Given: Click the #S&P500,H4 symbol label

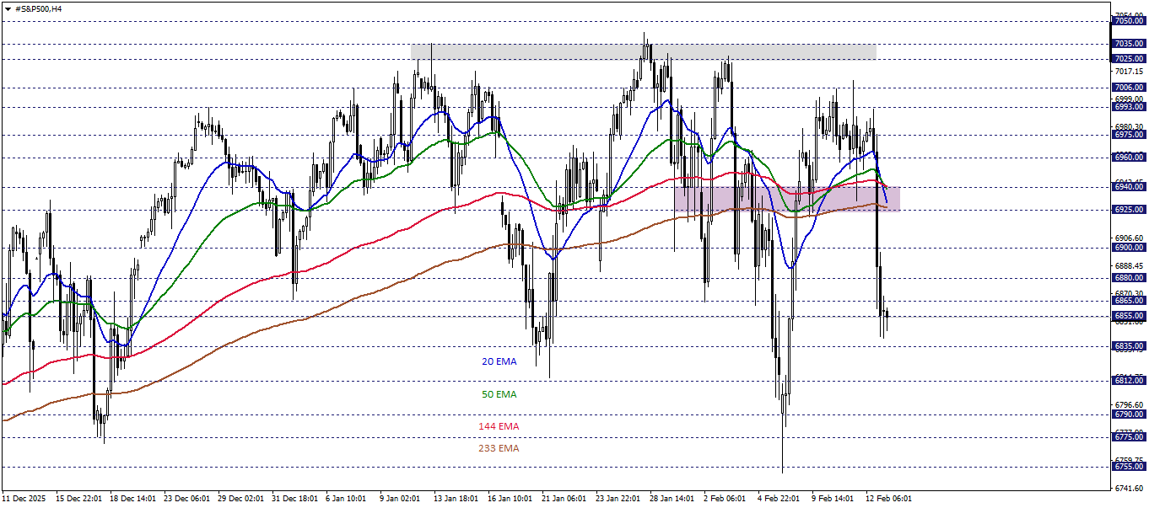Looking at the screenshot, I should [x=38, y=8].
